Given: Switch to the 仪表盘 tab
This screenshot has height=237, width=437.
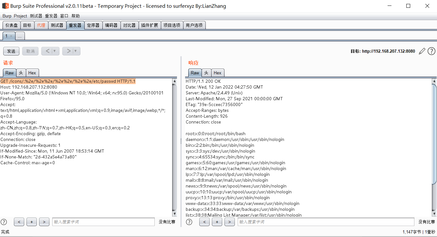Looking at the screenshot, I should coord(12,25).
